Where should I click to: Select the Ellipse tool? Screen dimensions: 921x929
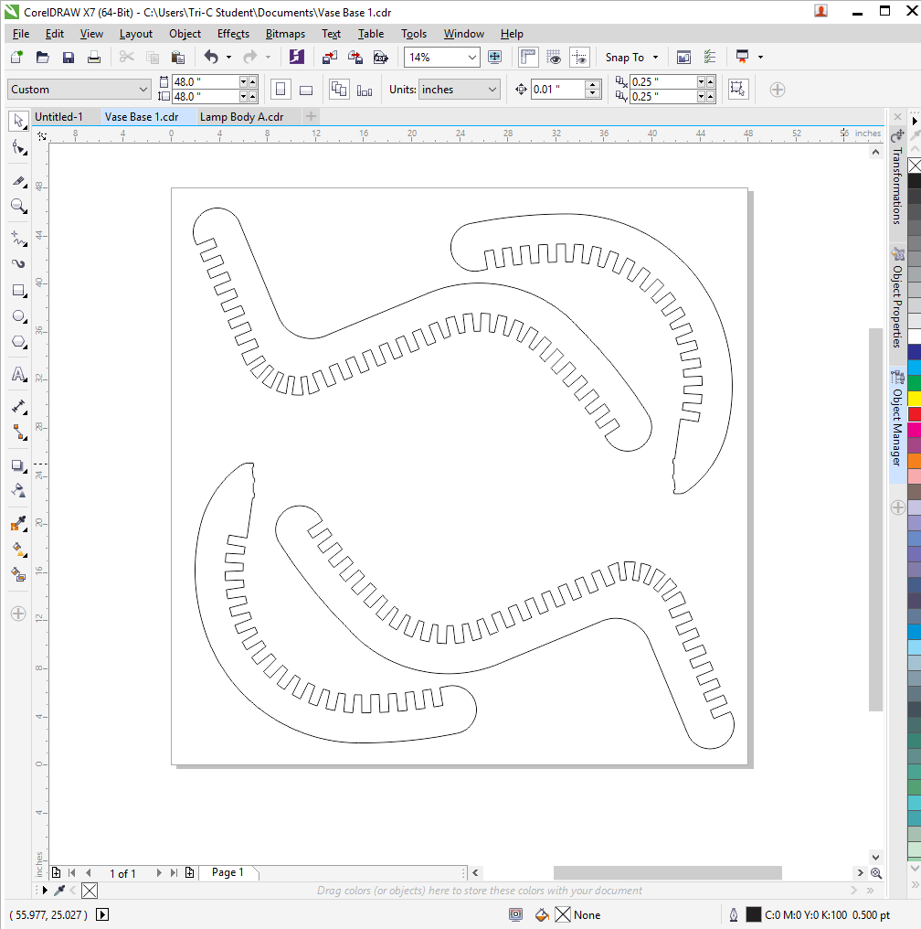pos(18,316)
